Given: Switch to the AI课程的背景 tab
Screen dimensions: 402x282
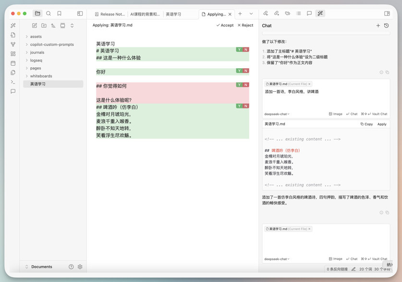Looking at the screenshot, I should pyautogui.click(x=145, y=14).
